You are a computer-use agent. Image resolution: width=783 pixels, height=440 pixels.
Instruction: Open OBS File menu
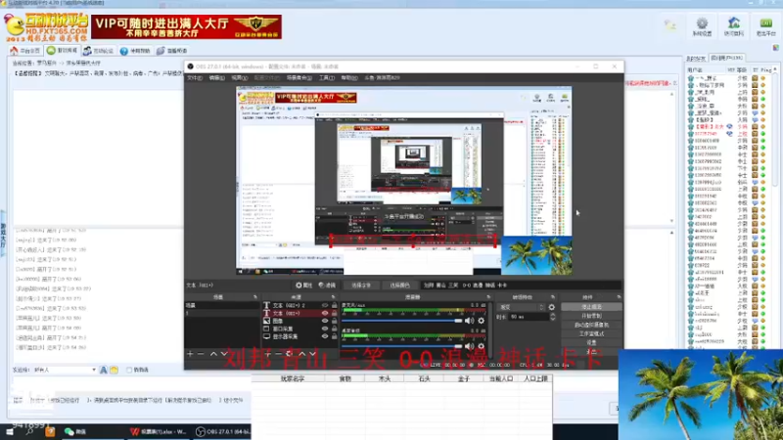[x=194, y=78]
